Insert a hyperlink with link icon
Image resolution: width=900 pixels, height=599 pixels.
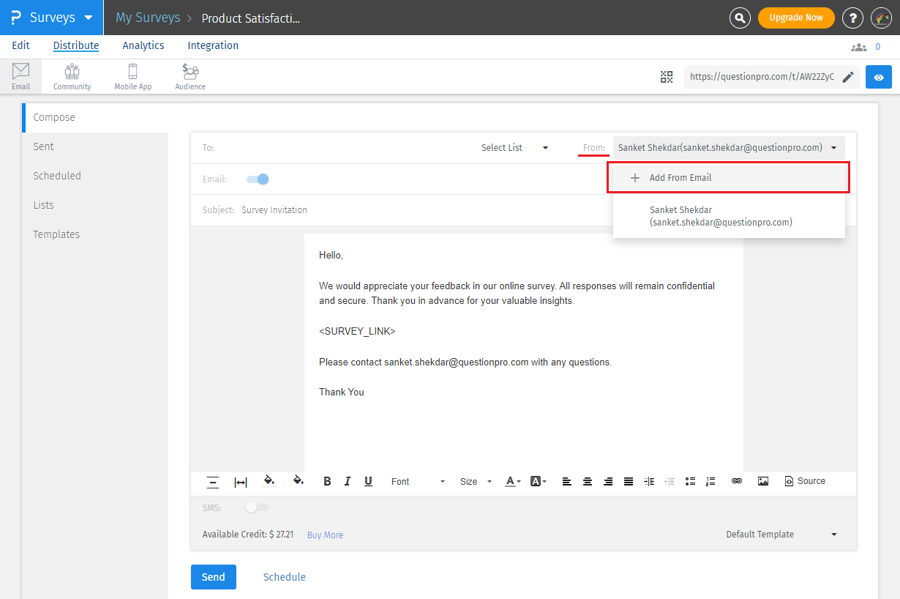(737, 481)
